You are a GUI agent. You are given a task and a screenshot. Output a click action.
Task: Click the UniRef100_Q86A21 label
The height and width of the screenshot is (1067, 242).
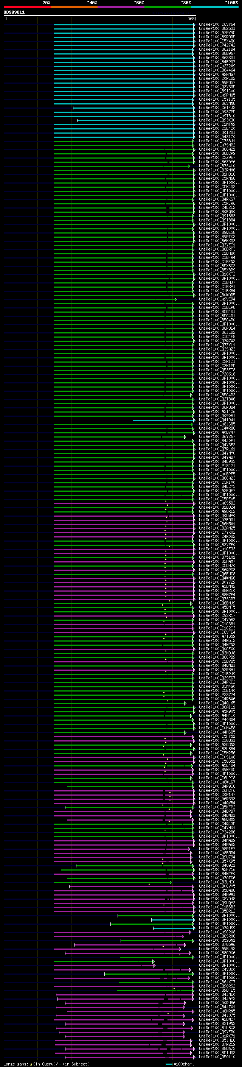(x=217, y=149)
